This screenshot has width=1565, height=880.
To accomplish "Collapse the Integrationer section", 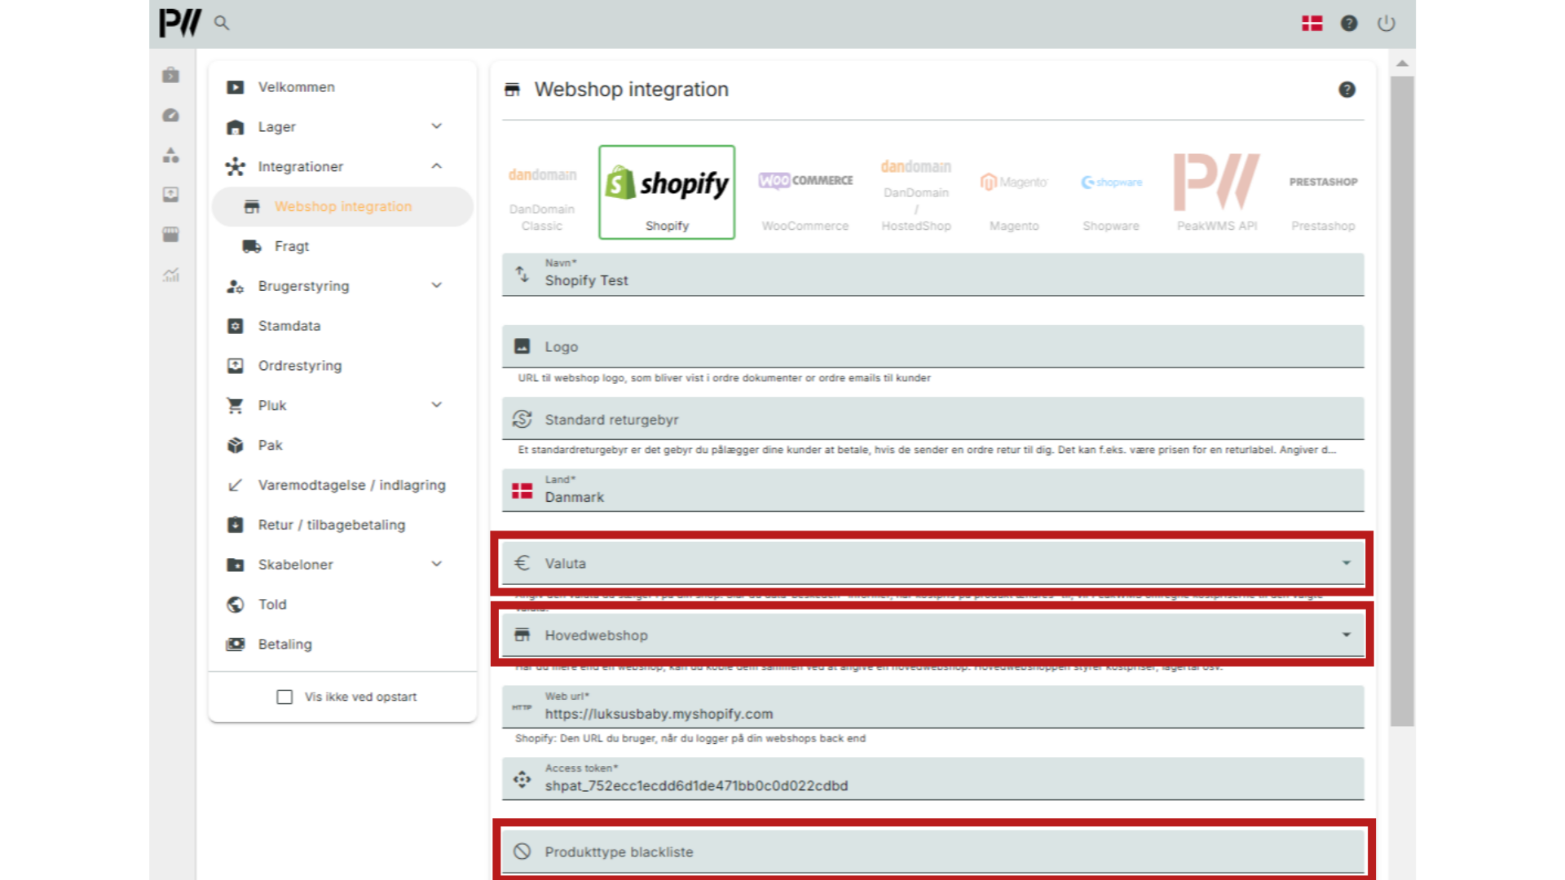I will [342, 167].
